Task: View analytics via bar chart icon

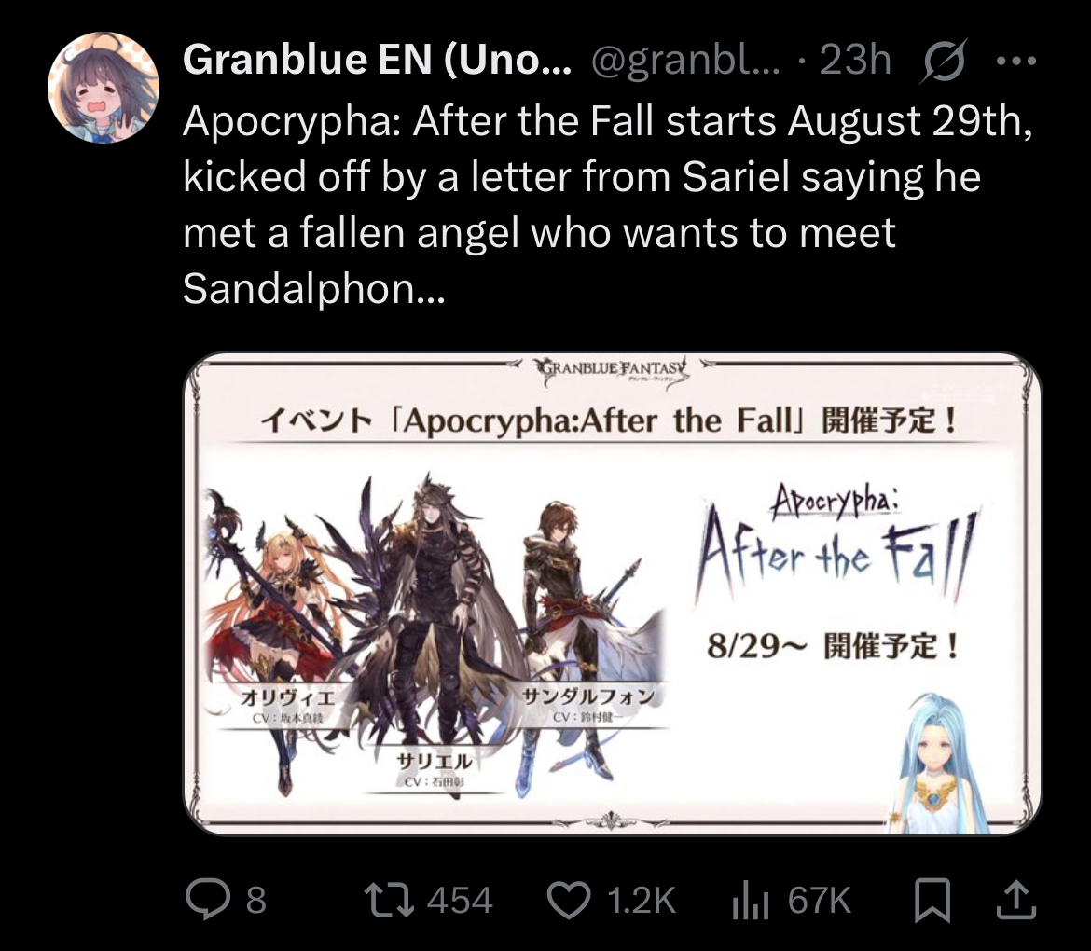Action: [x=750, y=901]
